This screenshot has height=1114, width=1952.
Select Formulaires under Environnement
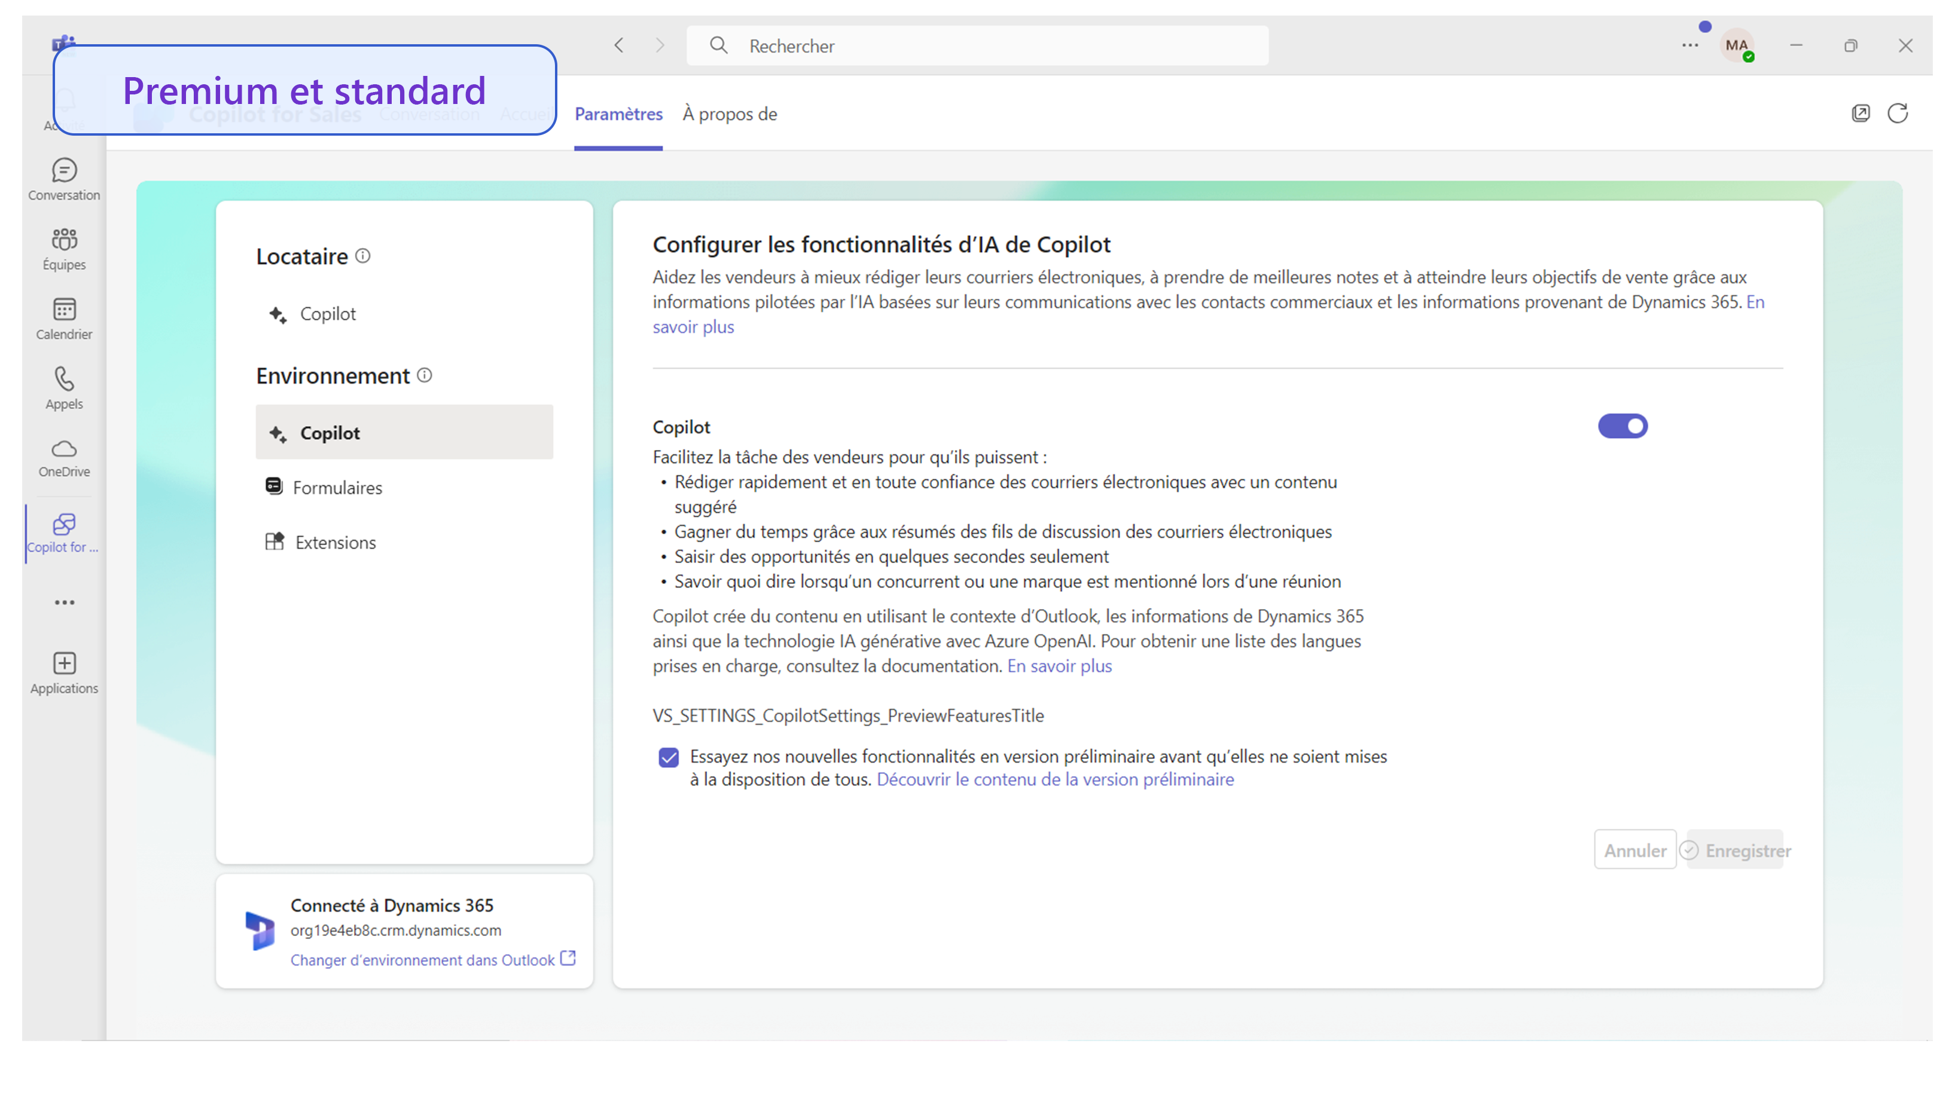click(337, 488)
